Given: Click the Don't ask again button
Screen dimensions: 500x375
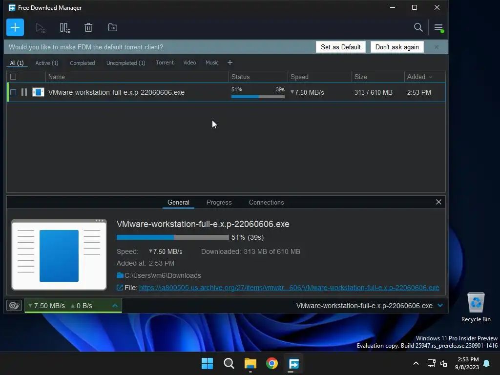Looking at the screenshot, I should [397, 47].
